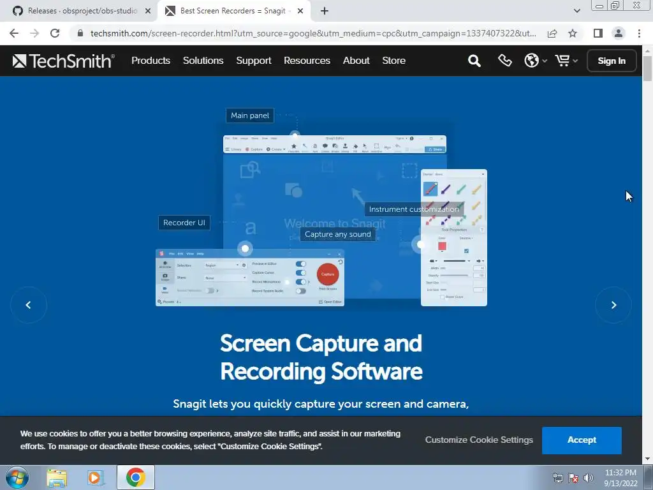Open Customize Cookie Settings
653x490 pixels.
pos(479,440)
